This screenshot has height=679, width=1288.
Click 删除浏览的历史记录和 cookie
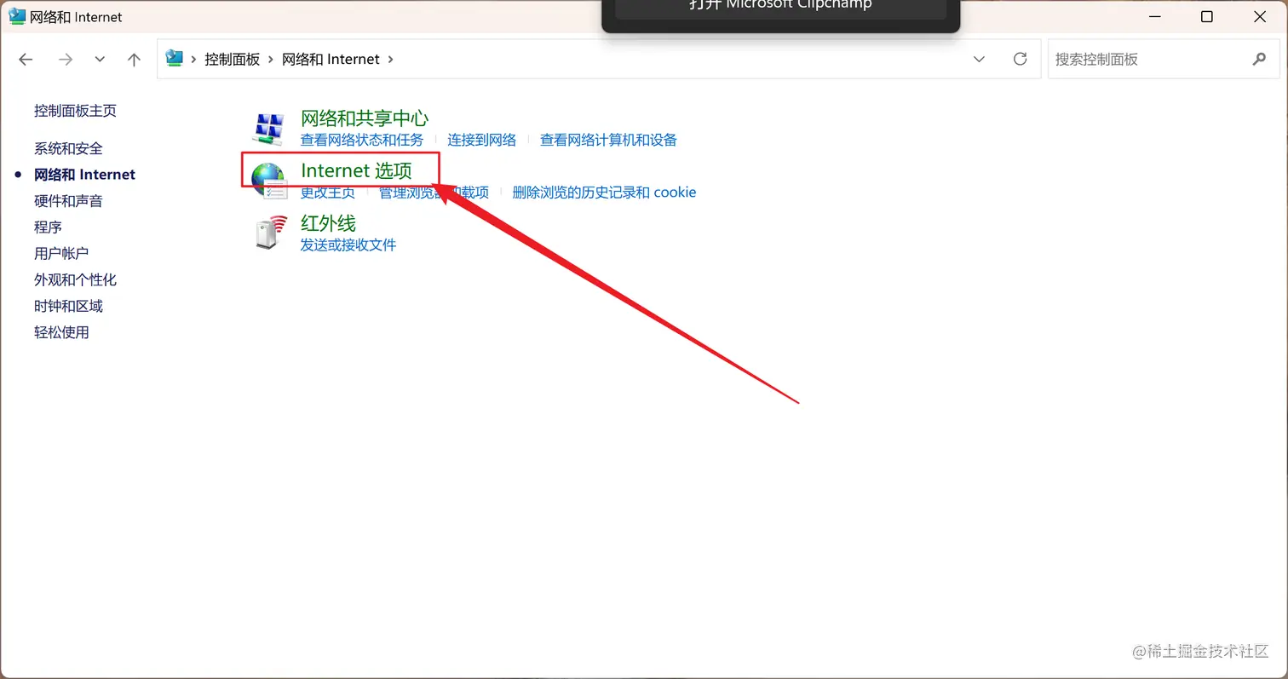click(x=603, y=192)
